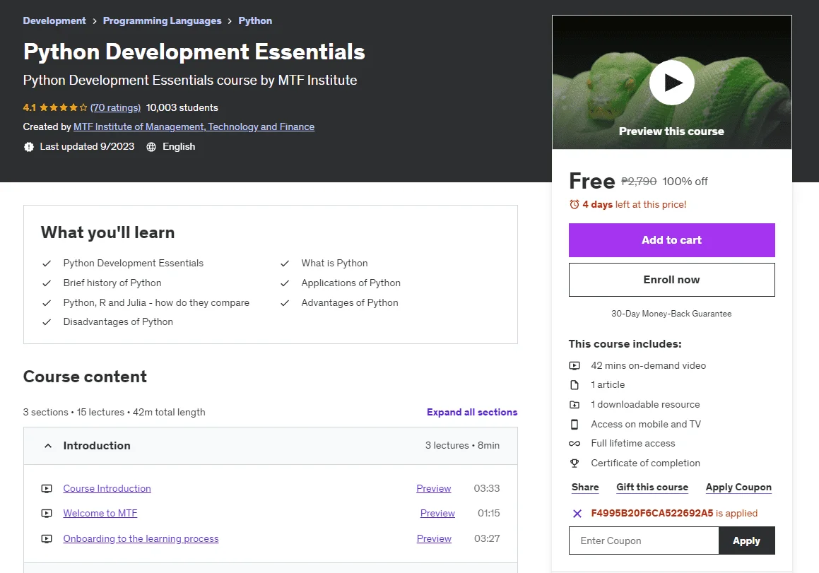Click the checkmark beside Brief history of Python
The height and width of the screenshot is (573, 819).
click(47, 283)
